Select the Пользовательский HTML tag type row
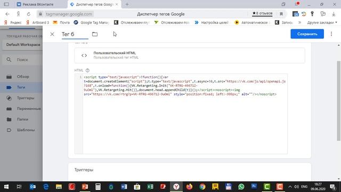Viewport: 341px width, 192px height. tap(190, 55)
